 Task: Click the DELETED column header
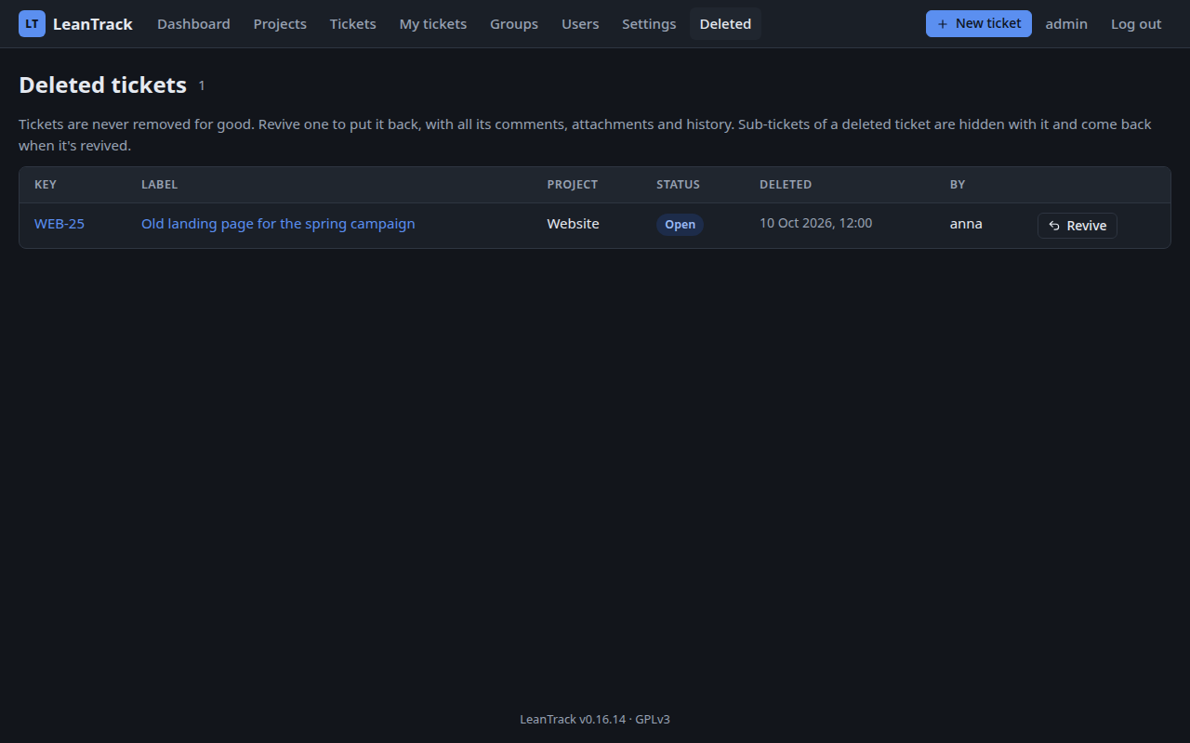coord(786,185)
